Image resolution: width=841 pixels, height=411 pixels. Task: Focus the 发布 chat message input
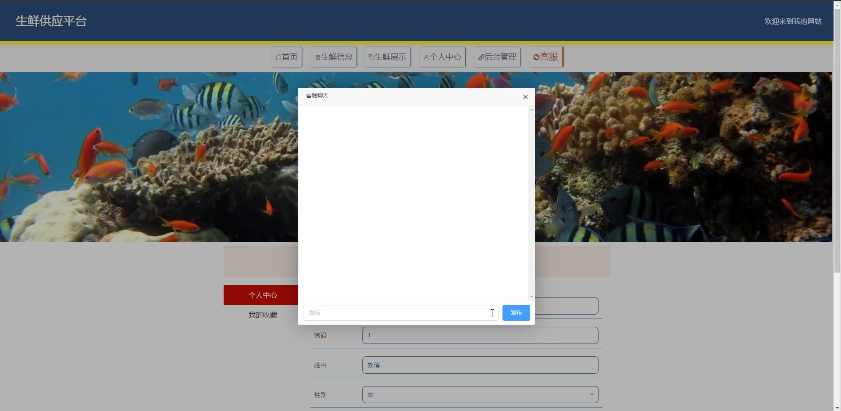pos(400,313)
